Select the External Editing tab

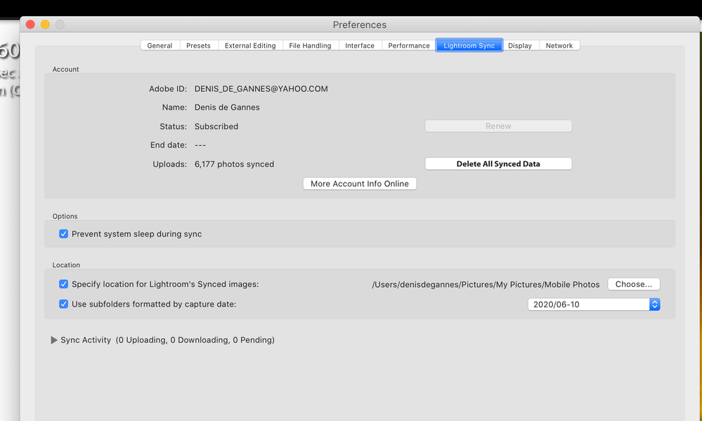pyautogui.click(x=250, y=46)
